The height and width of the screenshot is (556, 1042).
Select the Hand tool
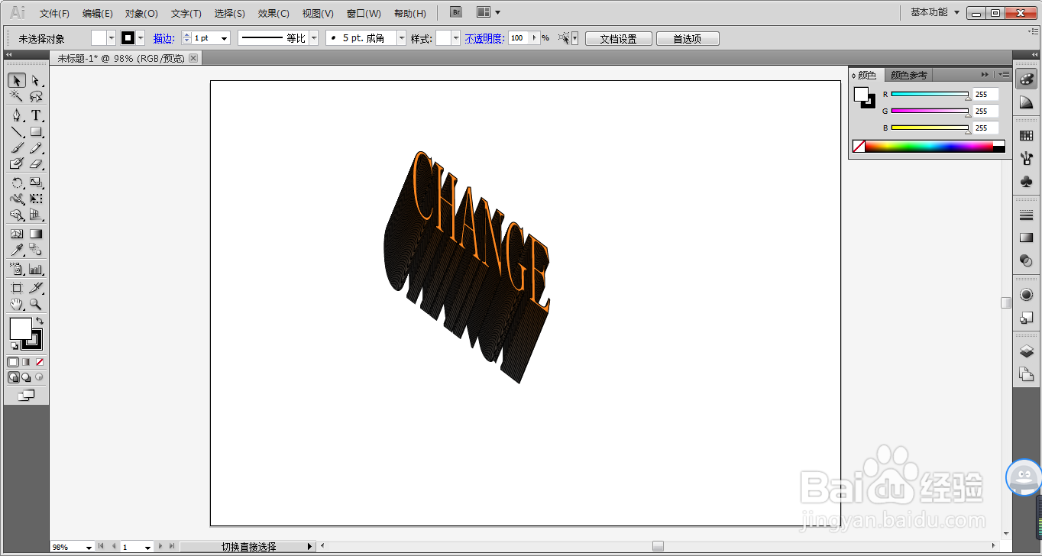(16, 304)
